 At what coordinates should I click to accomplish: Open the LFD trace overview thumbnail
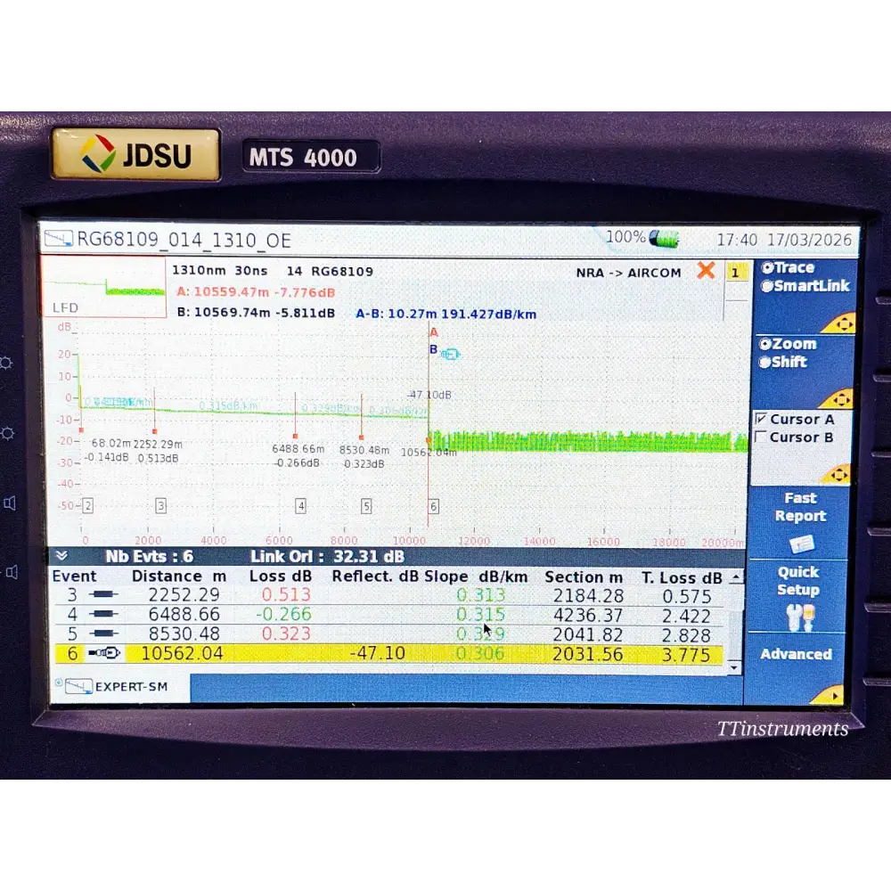click(x=104, y=286)
